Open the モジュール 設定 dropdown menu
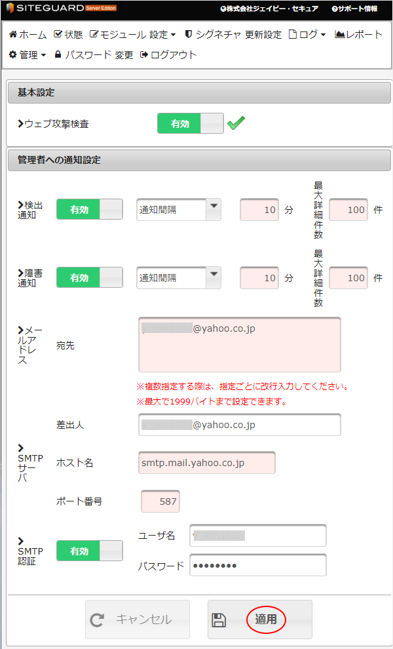The image size is (393, 649). [x=133, y=34]
